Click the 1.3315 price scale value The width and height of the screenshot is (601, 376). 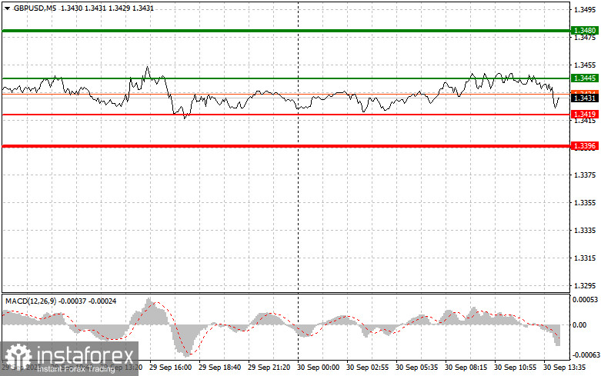click(585, 258)
